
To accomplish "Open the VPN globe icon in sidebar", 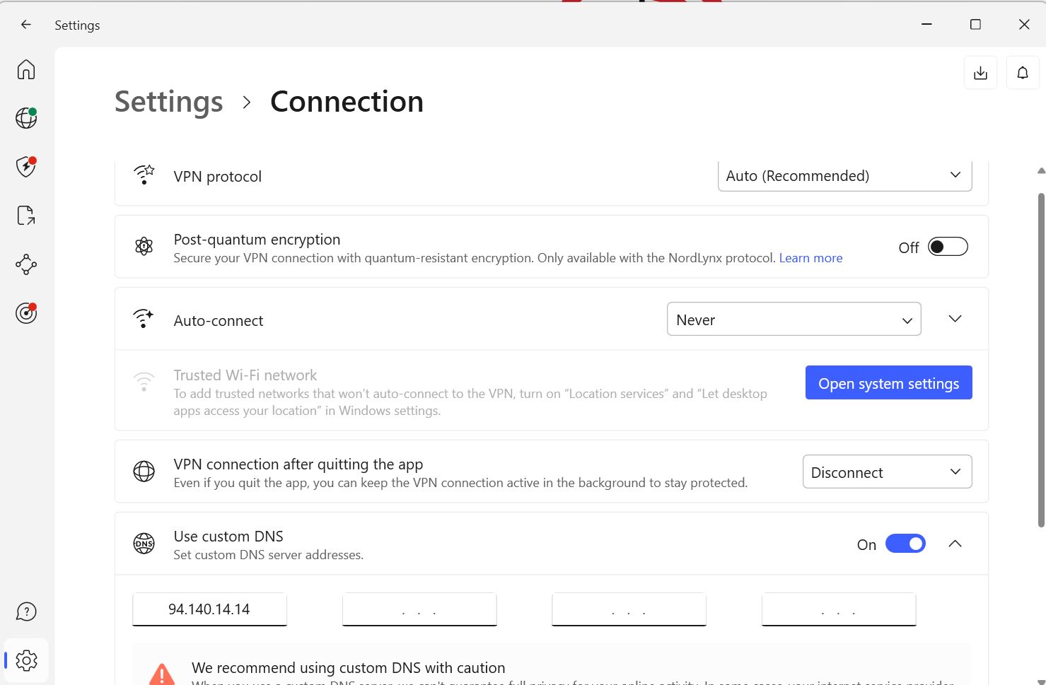I will 26,118.
